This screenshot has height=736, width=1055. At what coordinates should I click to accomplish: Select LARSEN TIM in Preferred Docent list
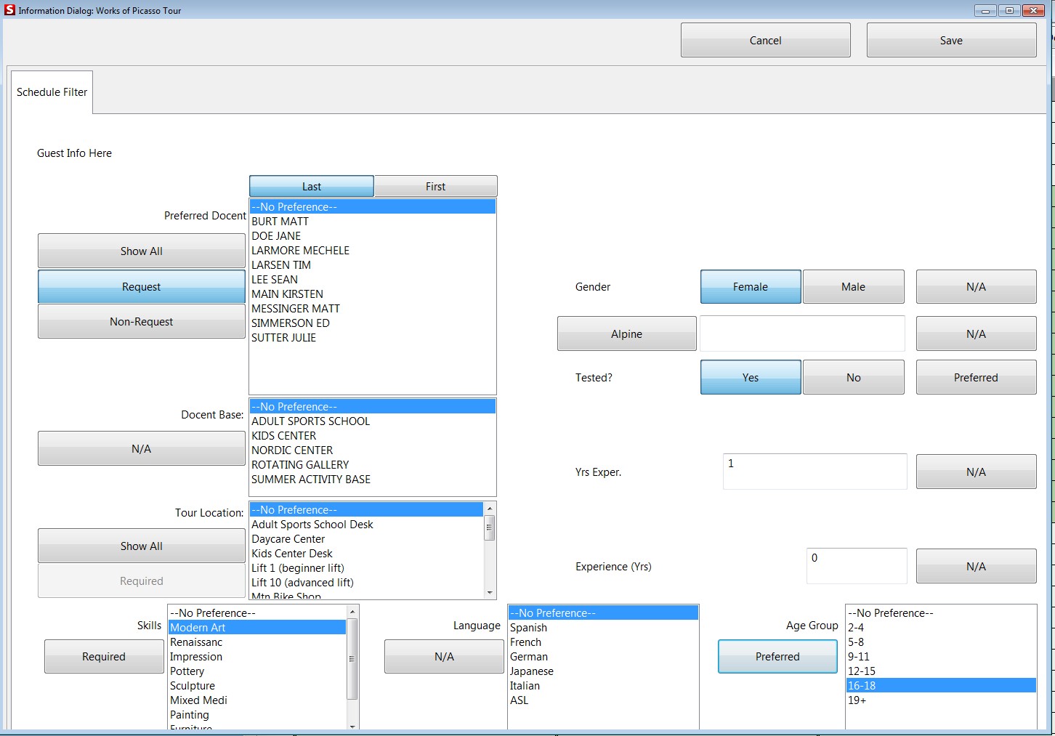pos(281,265)
